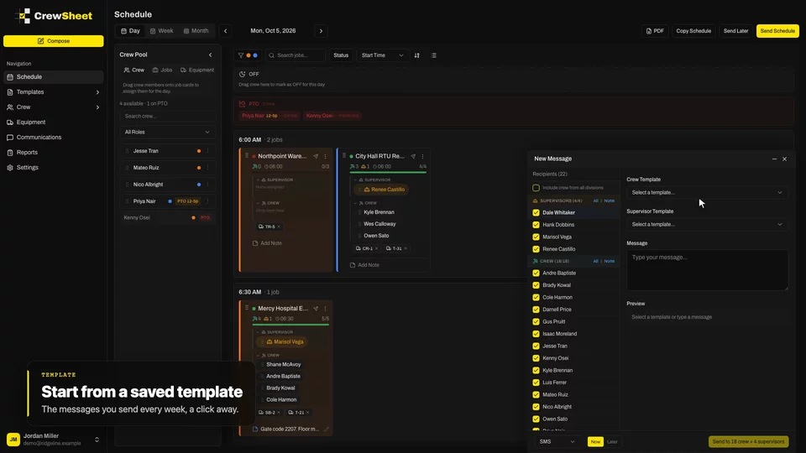
Task: Focus the Search crew field
Action: [x=168, y=116]
